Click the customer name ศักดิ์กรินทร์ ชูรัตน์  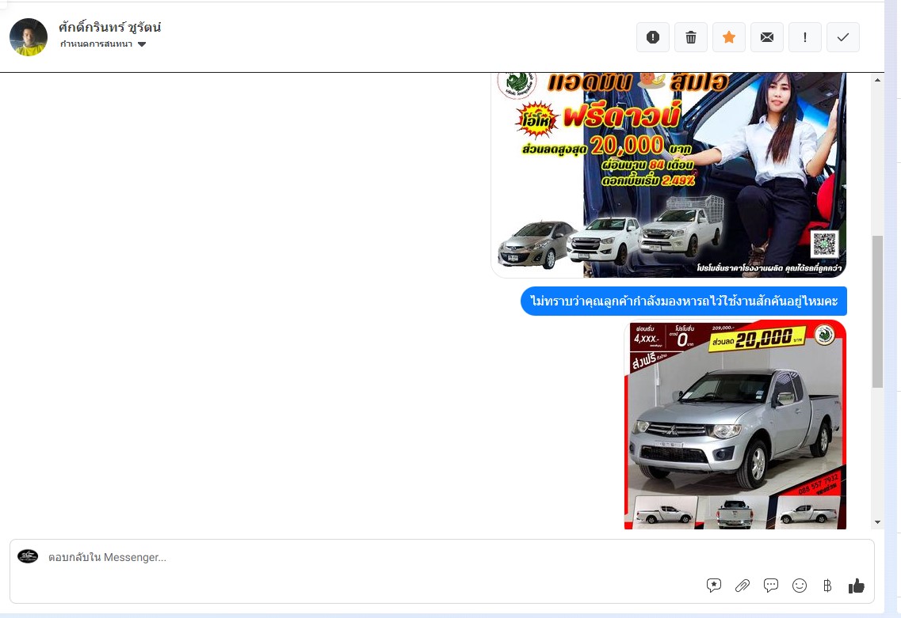tap(110, 27)
